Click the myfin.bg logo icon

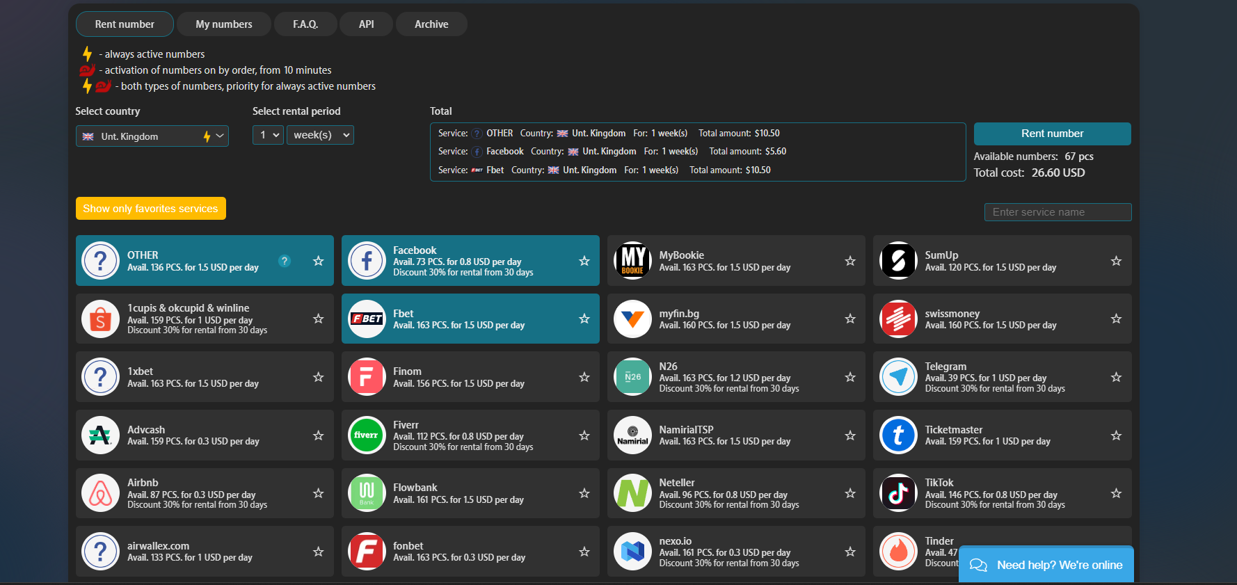[x=632, y=319]
